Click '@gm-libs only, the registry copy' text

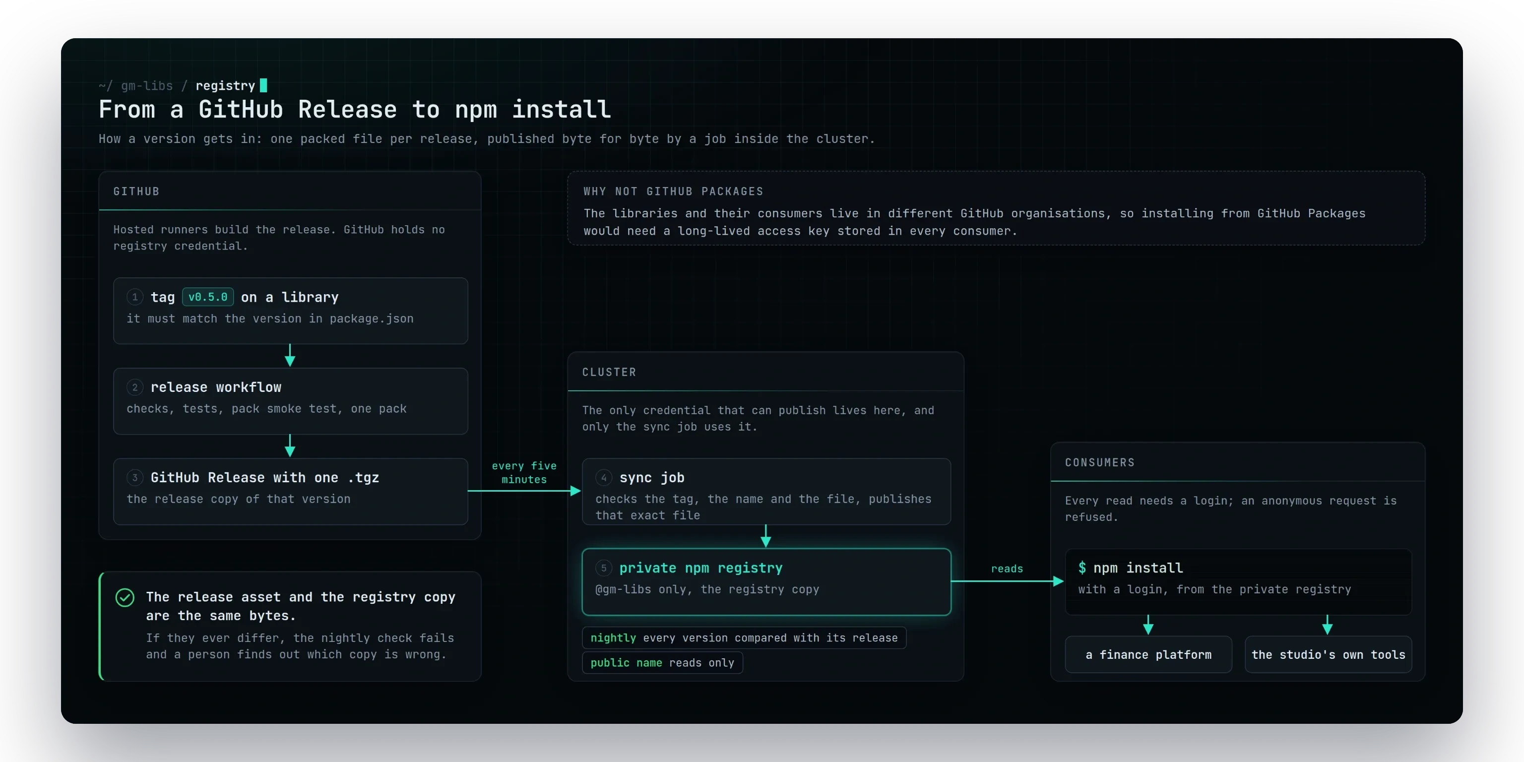click(707, 589)
